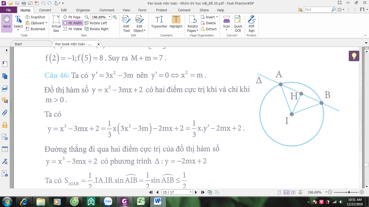The height and width of the screenshot is (207, 369).
Task: Open the Quick OCR tool
Action: pos(238,24)
